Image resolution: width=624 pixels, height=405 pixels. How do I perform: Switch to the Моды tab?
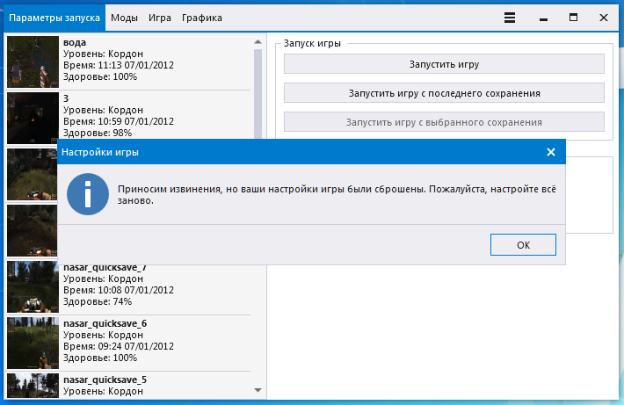(x=124, y=18)
